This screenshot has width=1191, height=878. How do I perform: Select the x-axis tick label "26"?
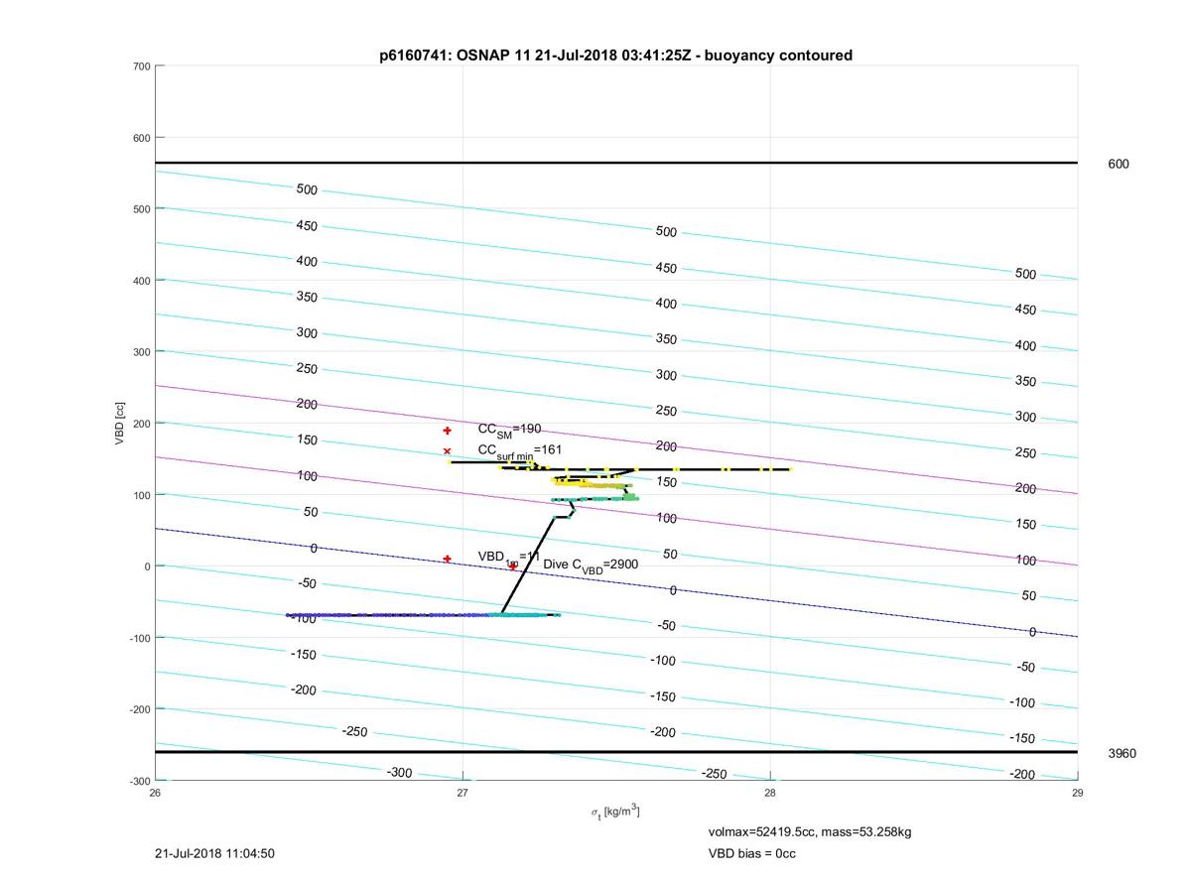point(156,792)
